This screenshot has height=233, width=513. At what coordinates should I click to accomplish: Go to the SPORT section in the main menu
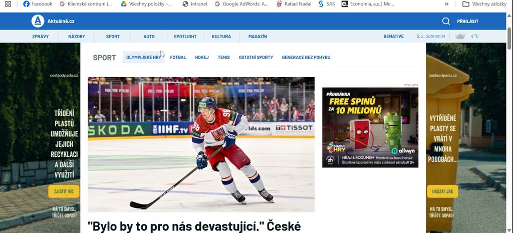(113, 36)
